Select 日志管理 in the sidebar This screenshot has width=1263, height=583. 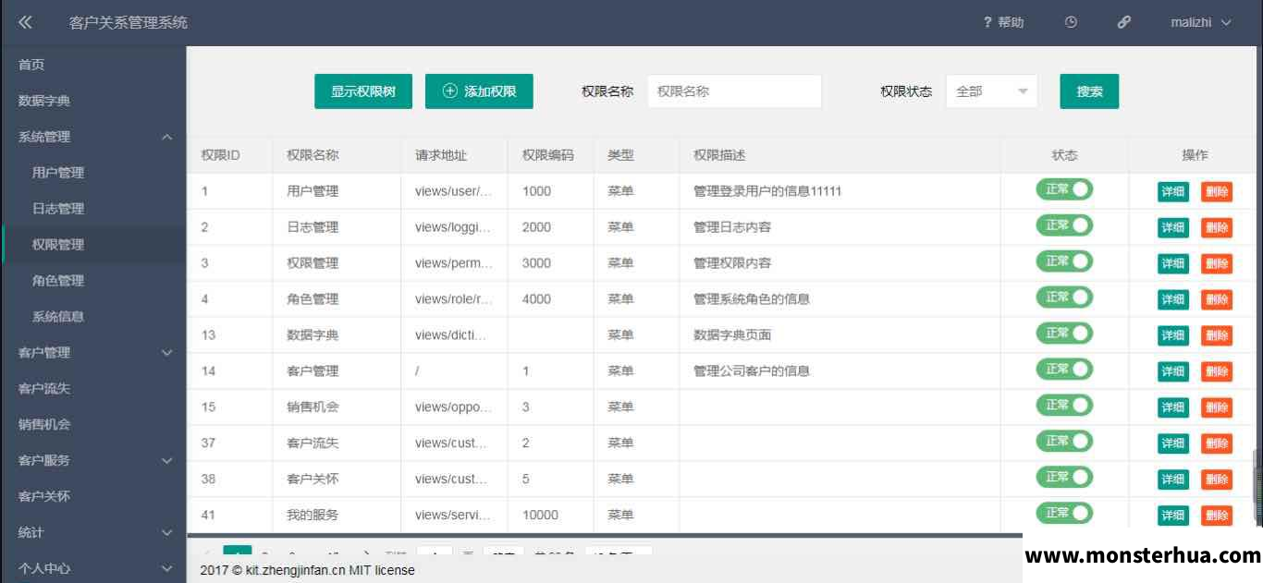tap(92, 209)
